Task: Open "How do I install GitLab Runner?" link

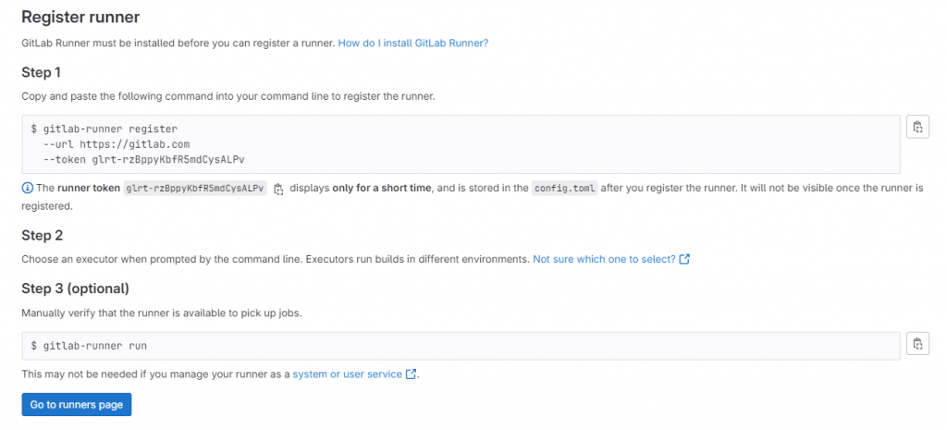Action: pos(412,43)
